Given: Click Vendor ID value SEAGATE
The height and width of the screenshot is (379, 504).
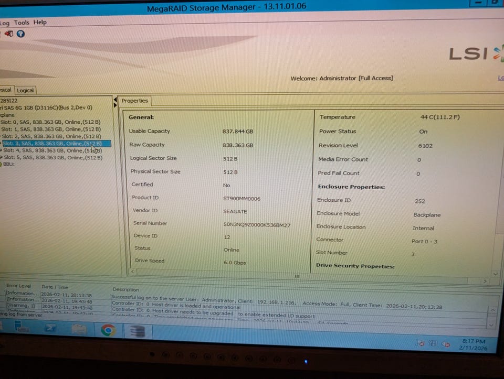Looking at the screenshot, I should [235, 211].
